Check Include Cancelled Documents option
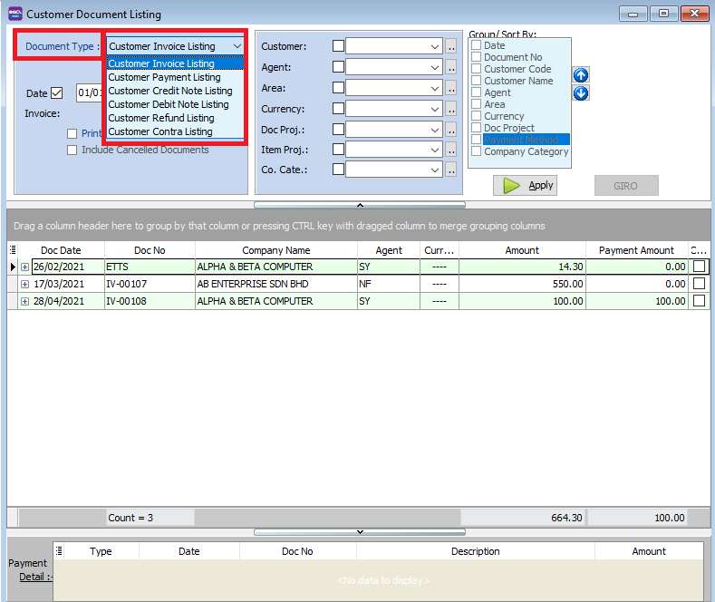Screen dimensions: 715x602 72,150
